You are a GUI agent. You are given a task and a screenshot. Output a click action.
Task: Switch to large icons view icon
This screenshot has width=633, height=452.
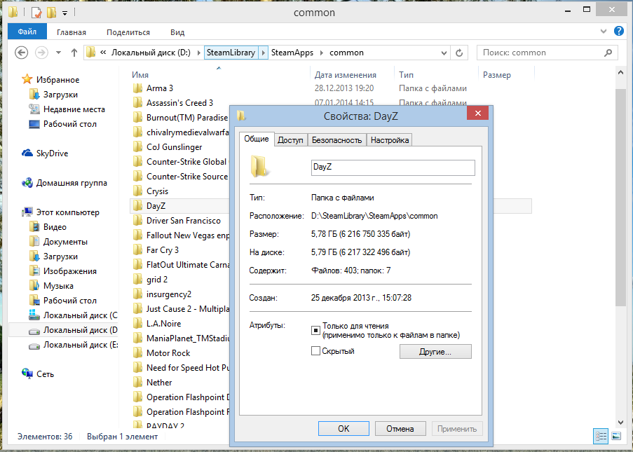pyautogui.click(x=616, y=437)
